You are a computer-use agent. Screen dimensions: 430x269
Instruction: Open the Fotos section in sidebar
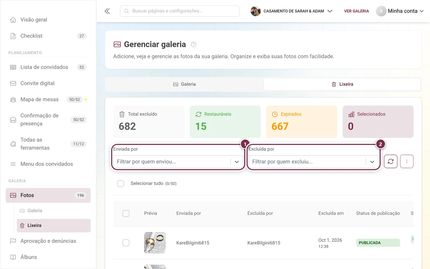(x=48, y=195)
